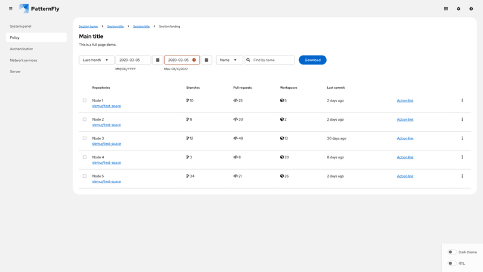Open siemur/test-space link under Node 1
The height and width of the screenshot is (272, 483).
click(107, 106)
